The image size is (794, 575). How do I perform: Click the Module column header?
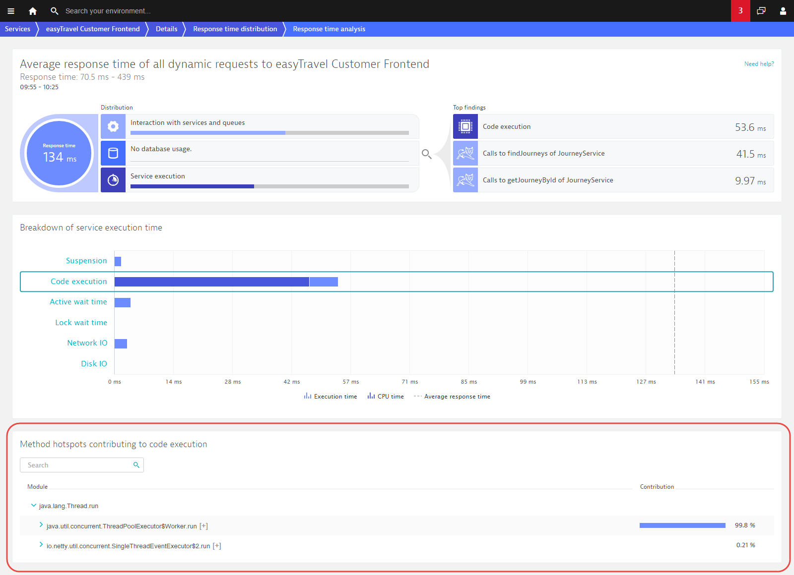click(x=37, y=487)
